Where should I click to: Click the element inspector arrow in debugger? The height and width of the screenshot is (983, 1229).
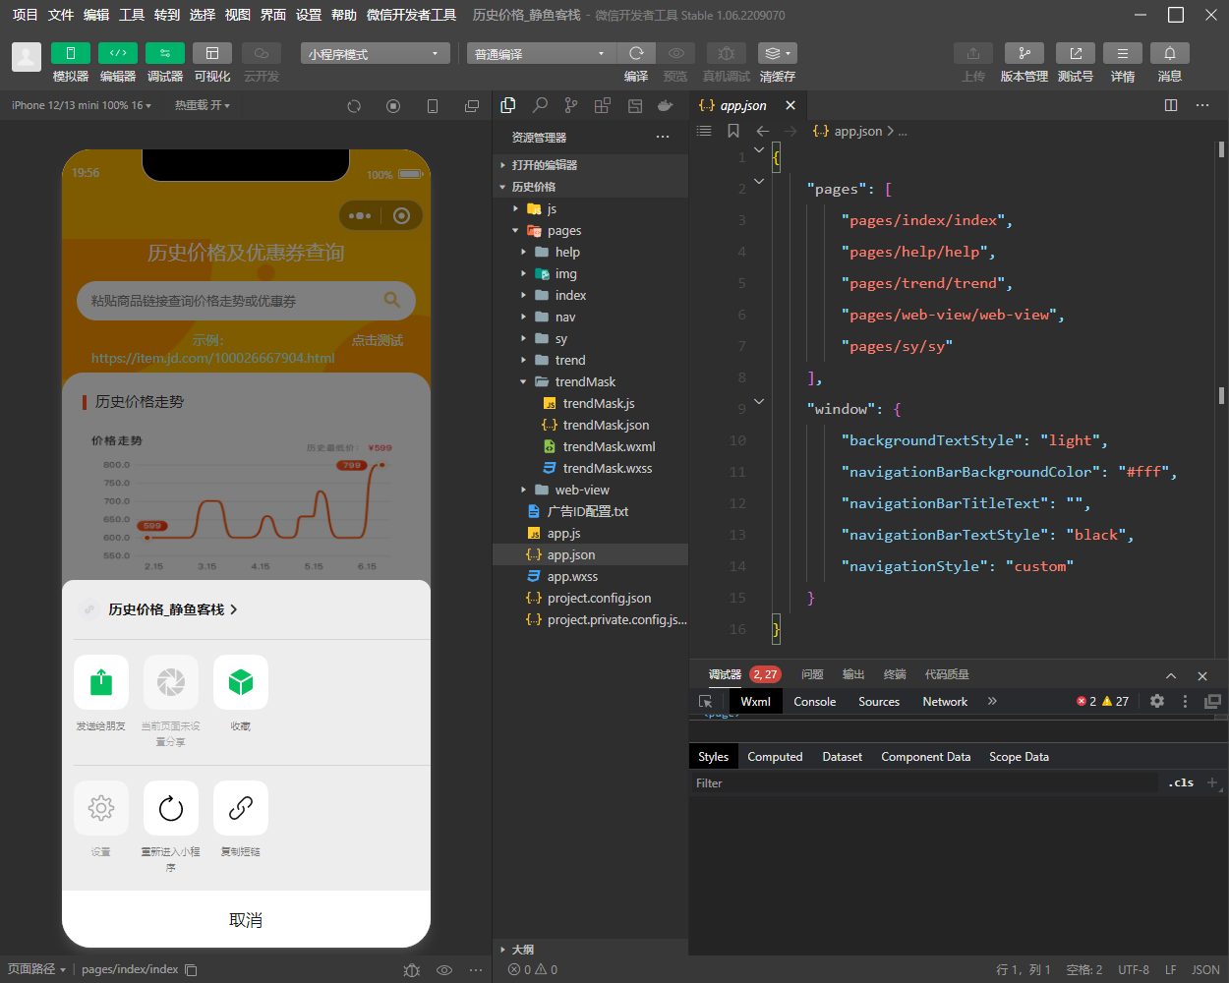[705, 702]
